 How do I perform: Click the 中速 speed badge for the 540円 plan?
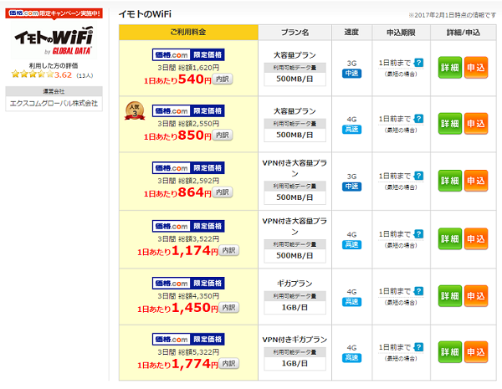(x=351, y=74)
